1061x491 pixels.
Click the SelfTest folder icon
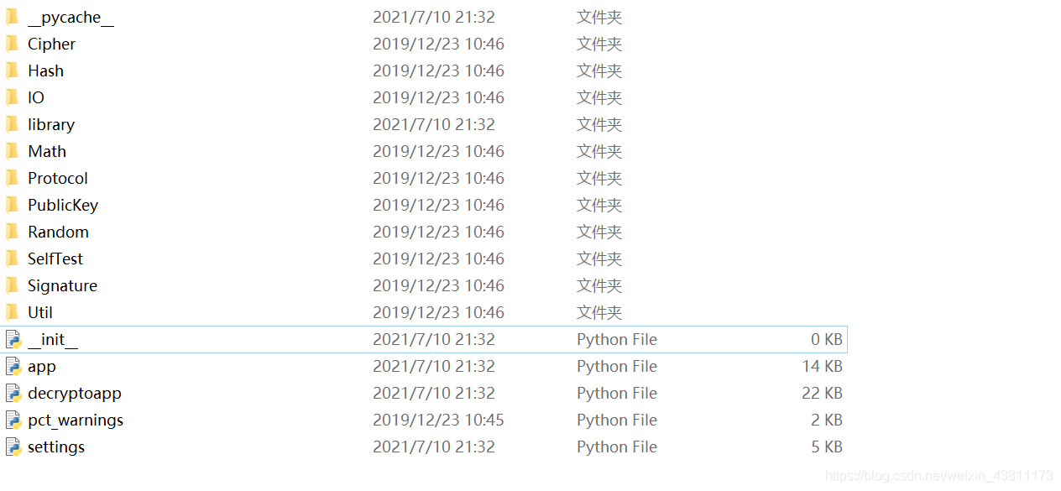pos(12,259)
